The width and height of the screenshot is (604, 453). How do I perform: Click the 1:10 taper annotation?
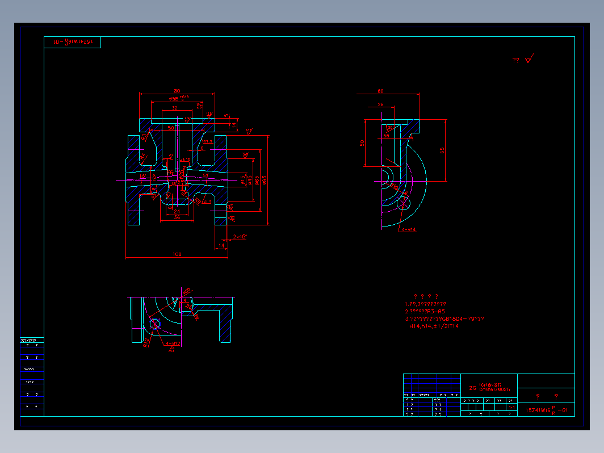coord(185,160)
